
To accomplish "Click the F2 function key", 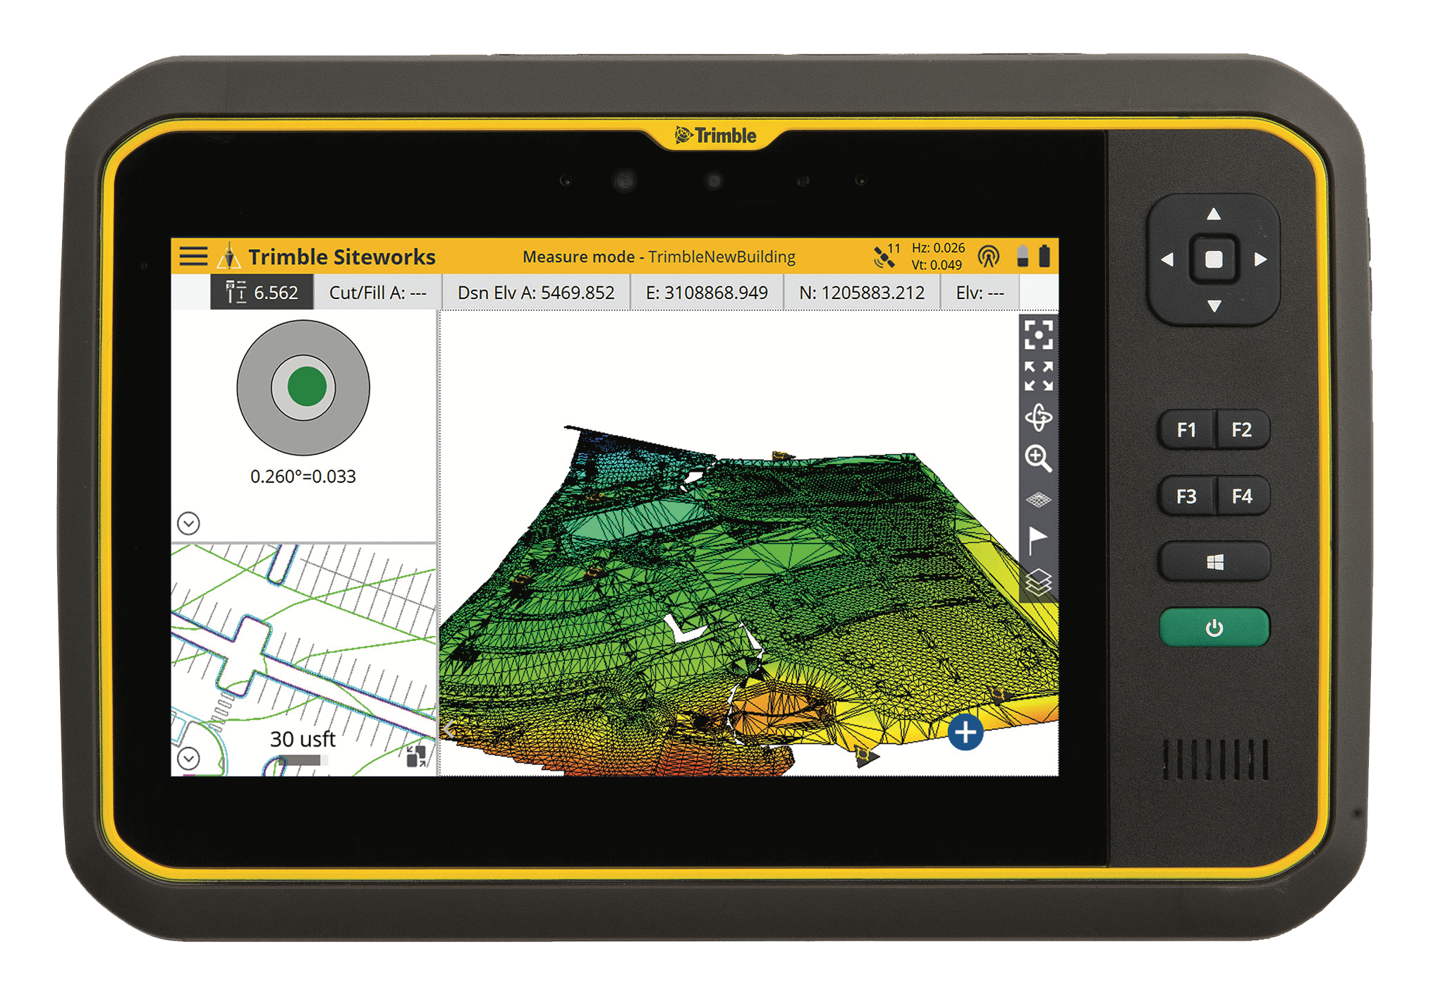I will point(1242,429).
